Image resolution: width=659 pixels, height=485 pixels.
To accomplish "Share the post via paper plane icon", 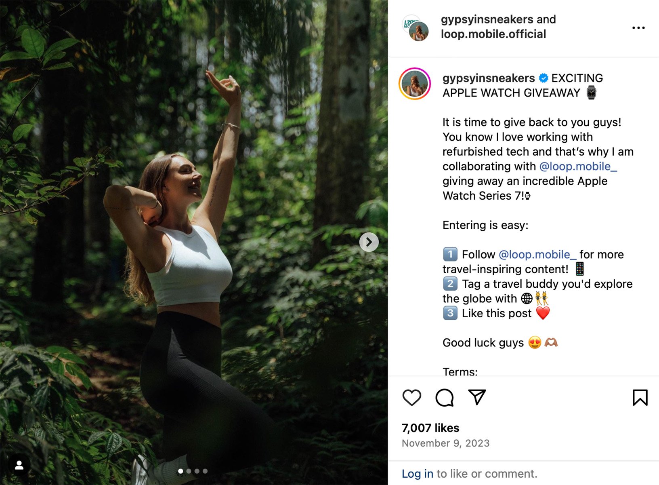I will [477, 397].
